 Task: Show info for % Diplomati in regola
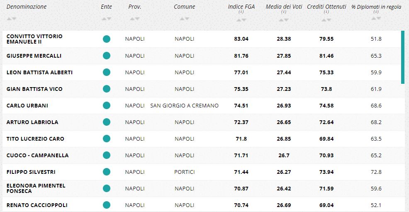tap(376, 12)
